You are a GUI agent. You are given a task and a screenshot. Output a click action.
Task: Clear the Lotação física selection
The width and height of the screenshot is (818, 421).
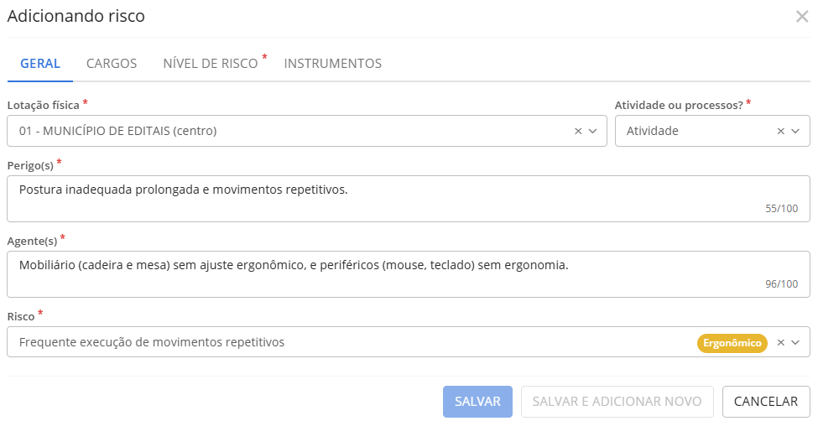coord(578,131)
